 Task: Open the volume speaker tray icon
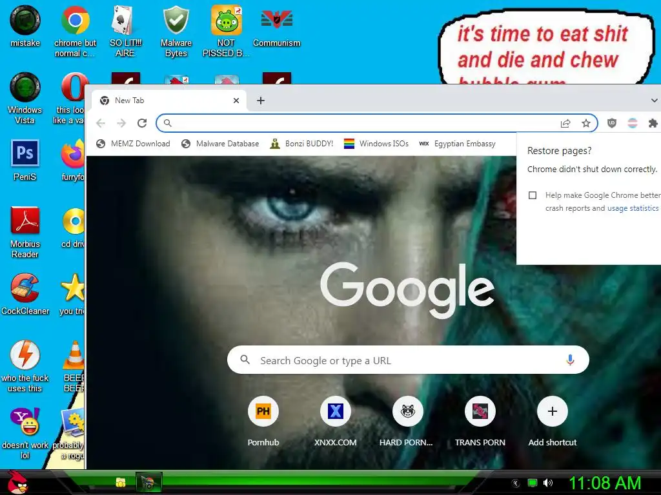(x=547, y=483)
